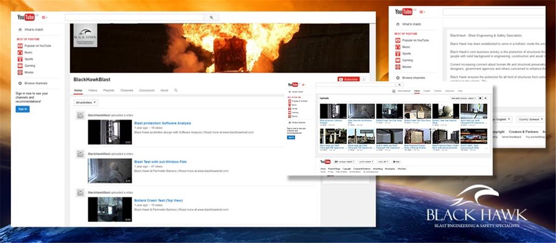Click Browse channels in the right window
Viewport: 556px width, 243px height.
pyautogui.click(x=410, y=78)
